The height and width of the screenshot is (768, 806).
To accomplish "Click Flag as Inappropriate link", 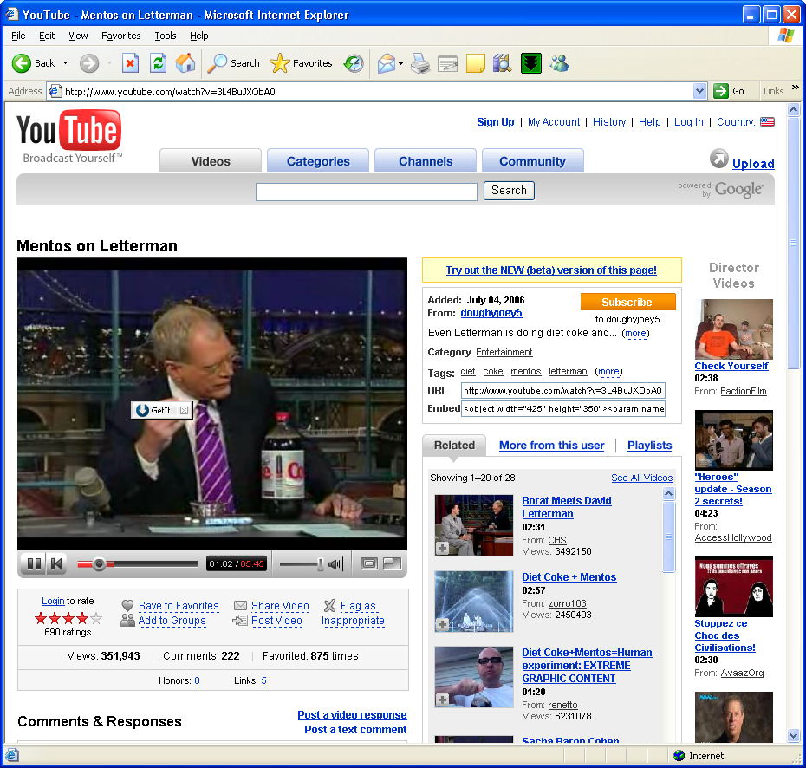I will pyautogui.click(x=353, y=613).
